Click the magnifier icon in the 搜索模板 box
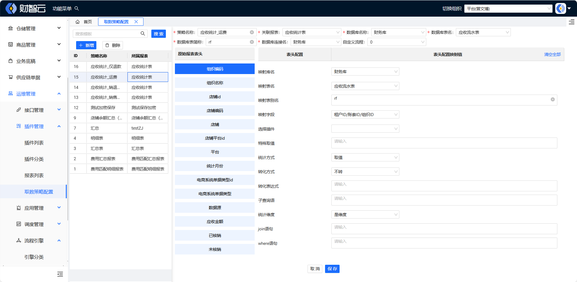 143,34
